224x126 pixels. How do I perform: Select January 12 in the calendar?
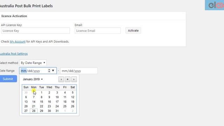pos(72,97)
